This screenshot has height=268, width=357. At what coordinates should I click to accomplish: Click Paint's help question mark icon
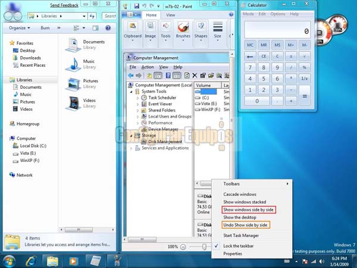click(x=231, y=14)
